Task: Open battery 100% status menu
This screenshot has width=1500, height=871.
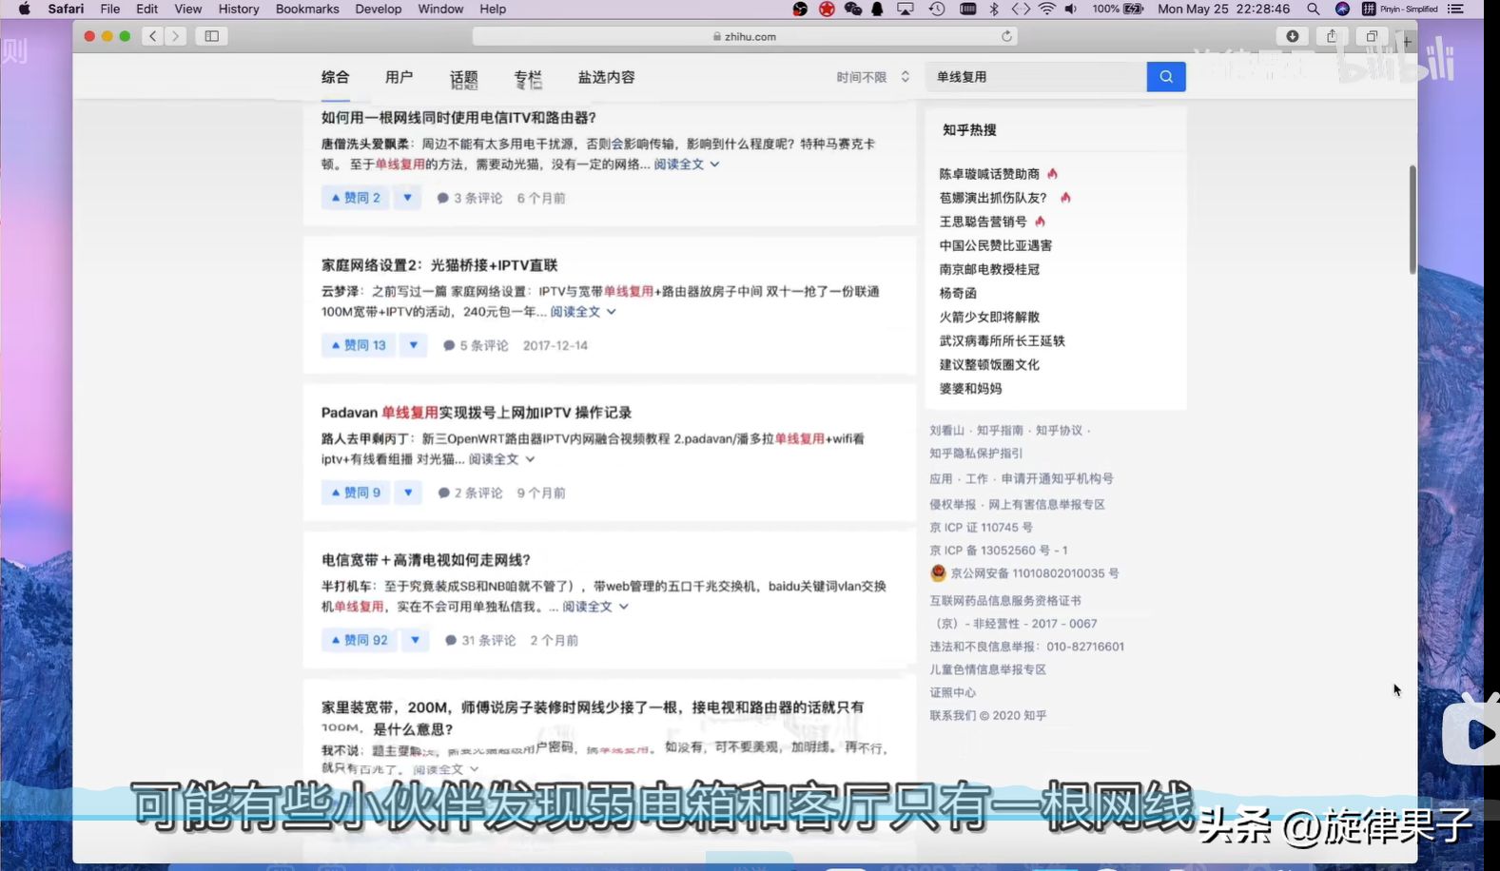Action: point(1118,9)
